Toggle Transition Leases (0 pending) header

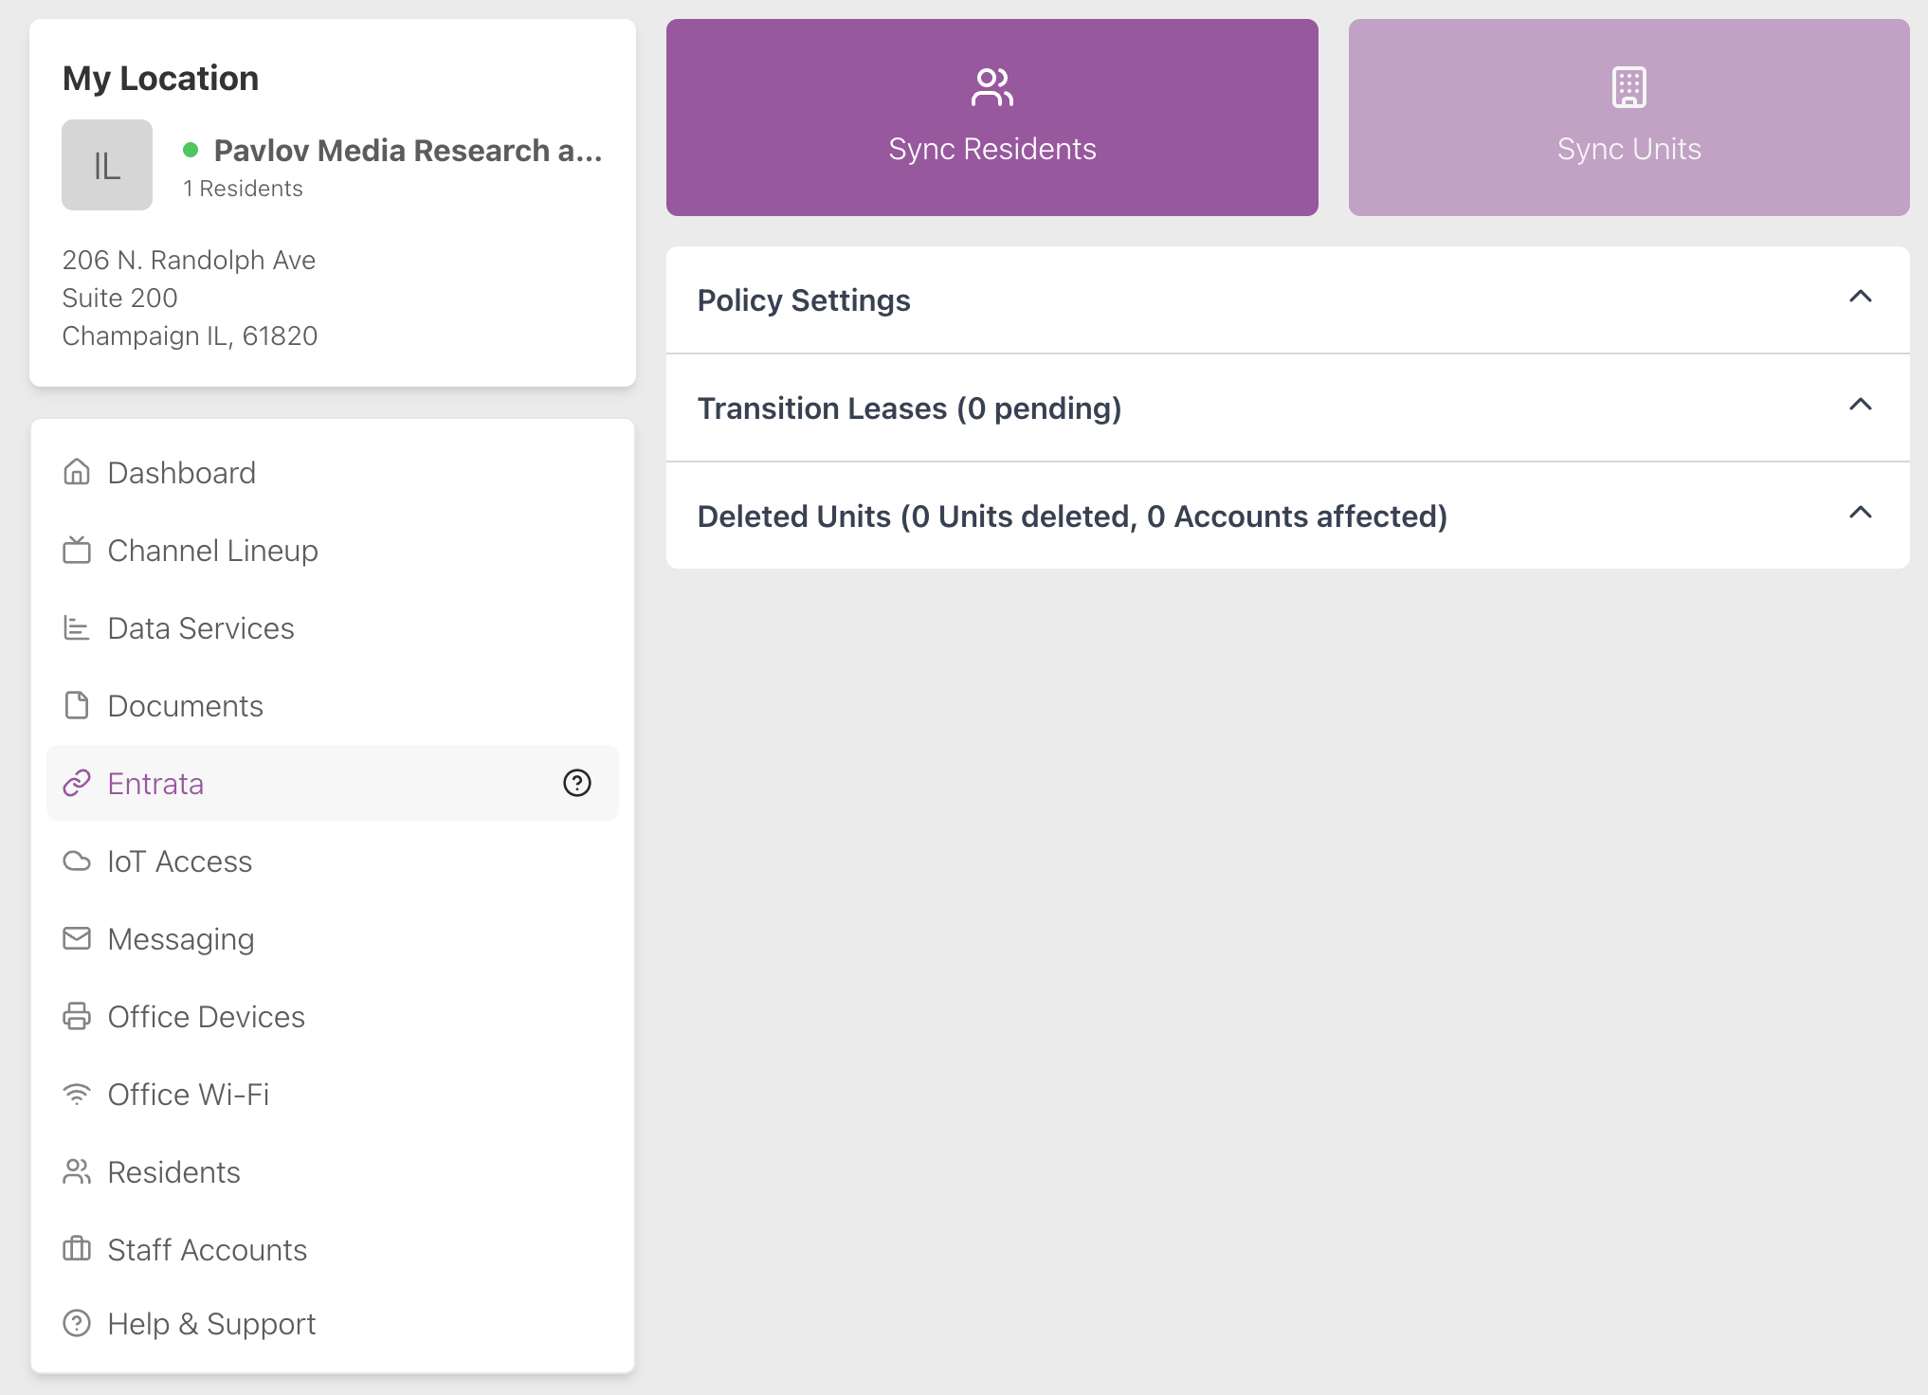click(x=1288, y=408)
